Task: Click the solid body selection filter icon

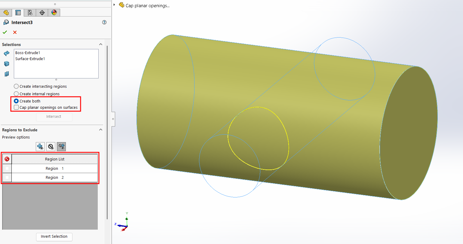Action: (7, 64)
